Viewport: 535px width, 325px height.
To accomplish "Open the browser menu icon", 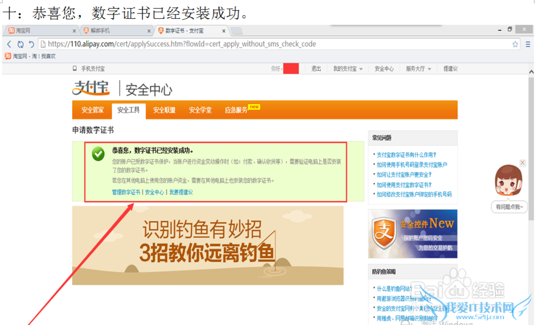I will point(528,44).
